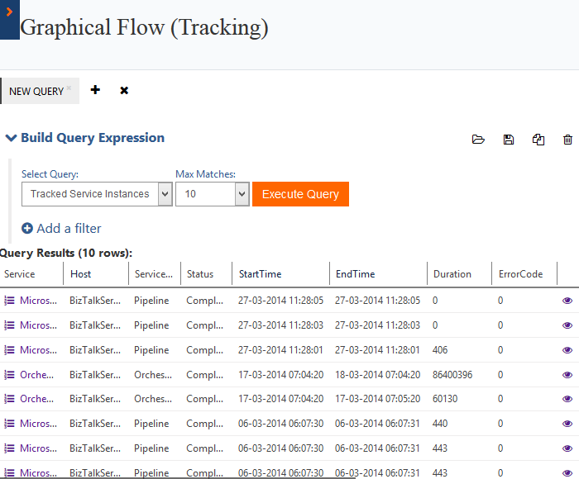
Task: Close tab using the X icon
Action: pos(124,90)
